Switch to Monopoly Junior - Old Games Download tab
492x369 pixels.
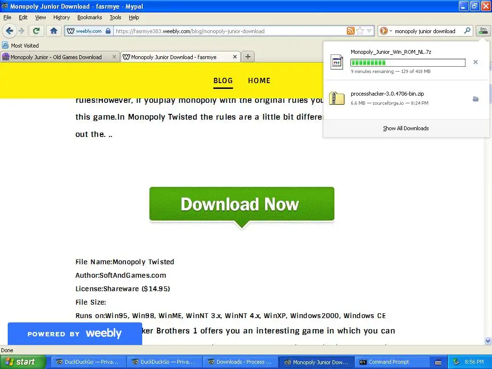coord(60,57)
